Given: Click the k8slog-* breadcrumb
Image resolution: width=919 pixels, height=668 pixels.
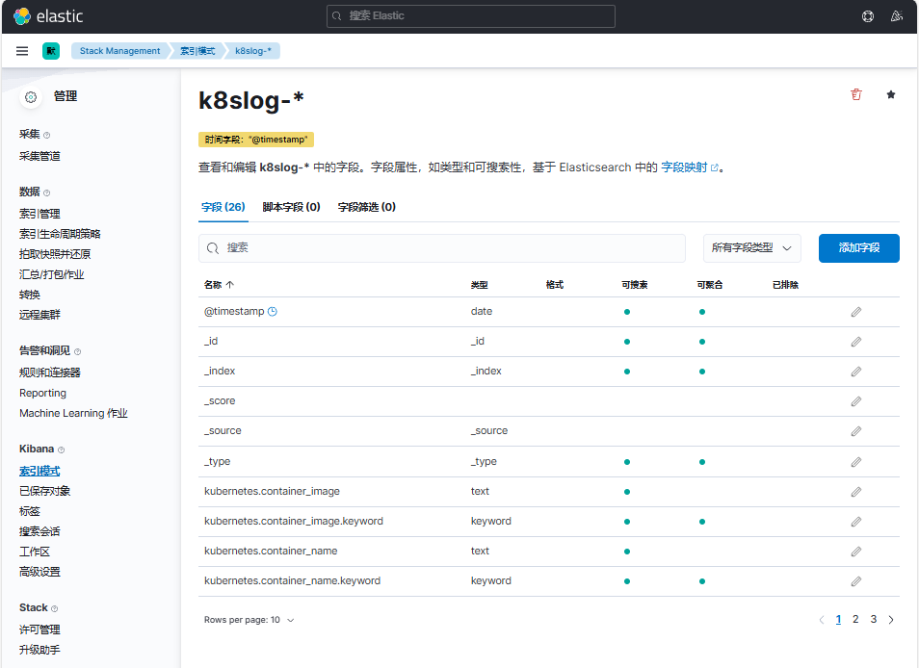Looking at the screenshot, I should pyautogui.click(x=253, y=51).
